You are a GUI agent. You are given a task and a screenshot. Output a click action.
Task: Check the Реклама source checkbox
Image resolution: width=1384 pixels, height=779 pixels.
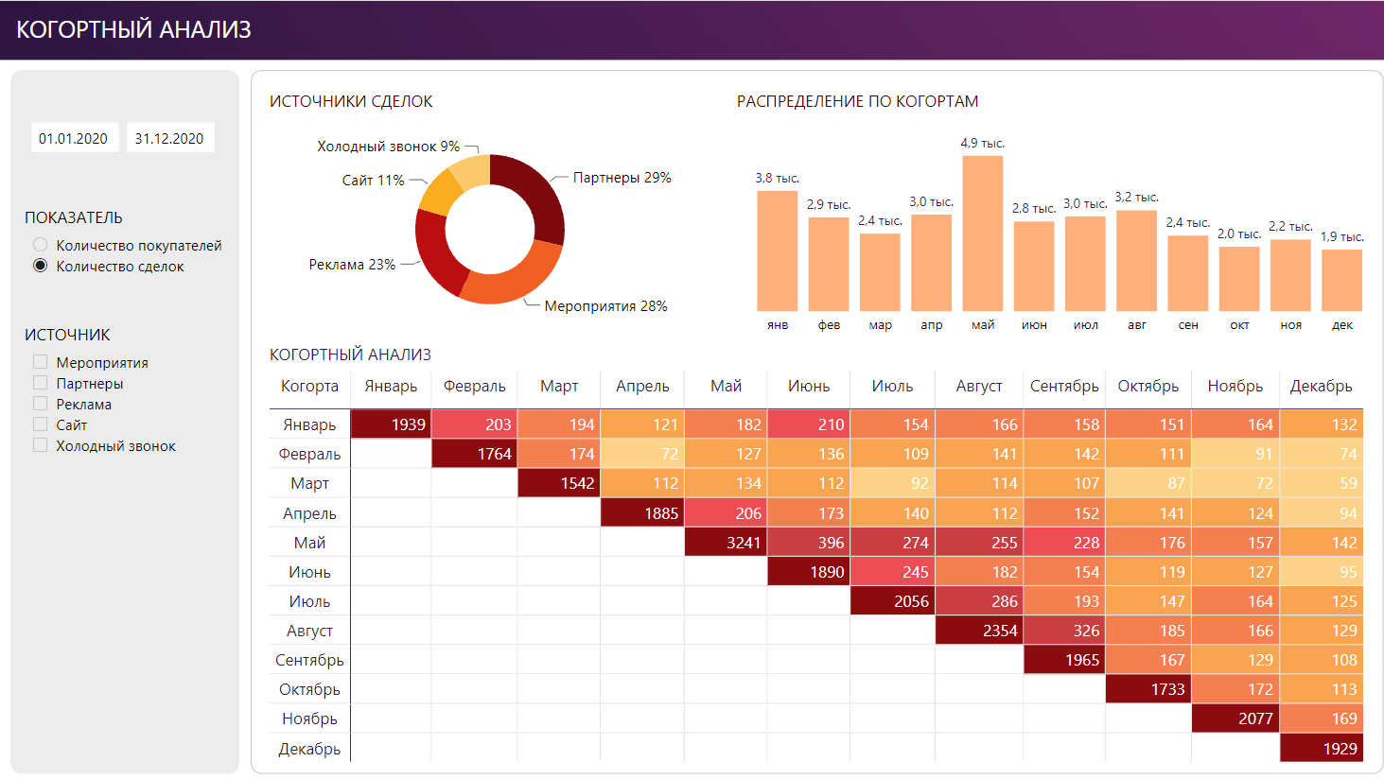(x=40, y=404)
